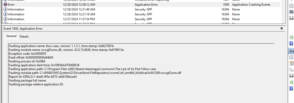Open upper blue Help question mark icon
The image size is (294, 103).
click(x=291, y=43)
